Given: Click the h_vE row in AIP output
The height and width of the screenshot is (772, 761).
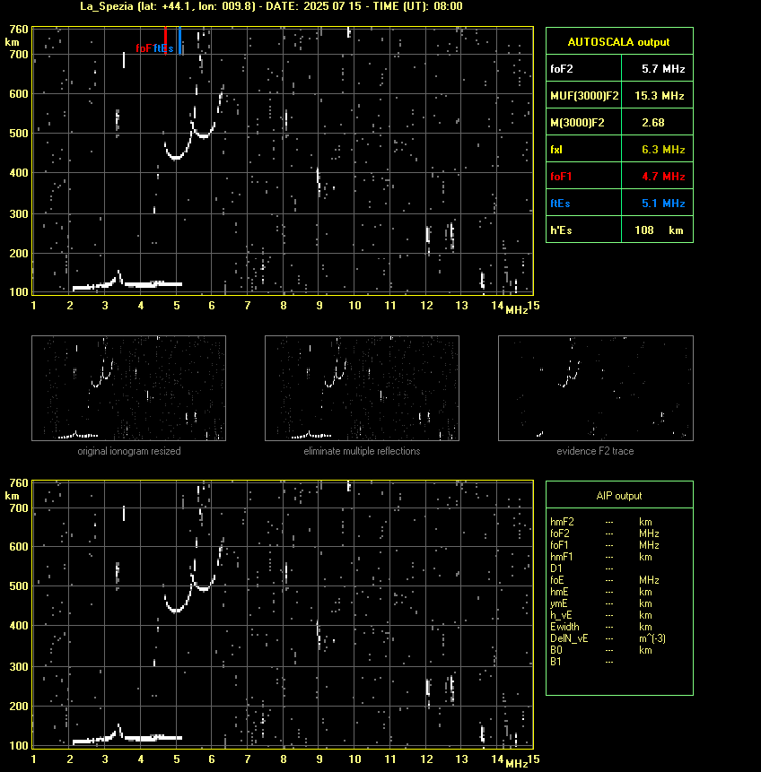Looking at the screenshot, I should (x=601, y=615).
